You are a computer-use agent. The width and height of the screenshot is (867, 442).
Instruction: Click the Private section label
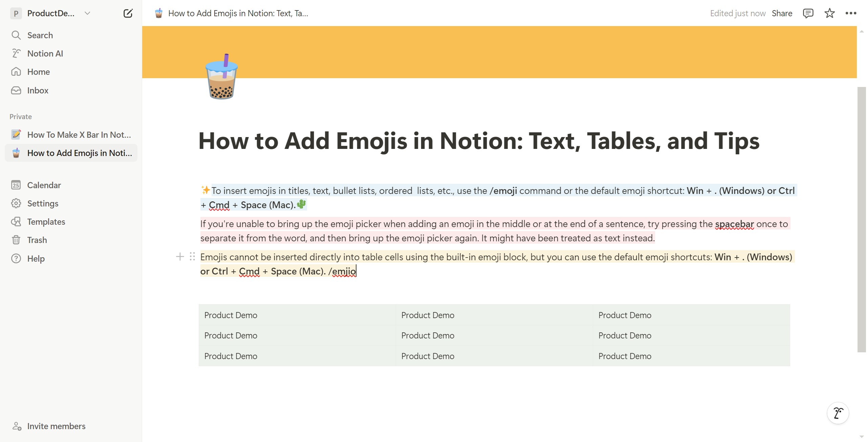click(x=21, y=116)
